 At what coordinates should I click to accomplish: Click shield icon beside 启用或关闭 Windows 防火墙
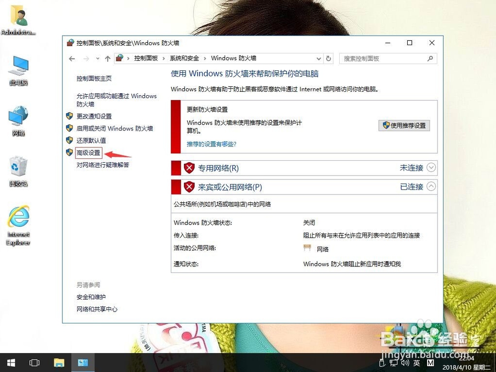(x=69, y=128)
